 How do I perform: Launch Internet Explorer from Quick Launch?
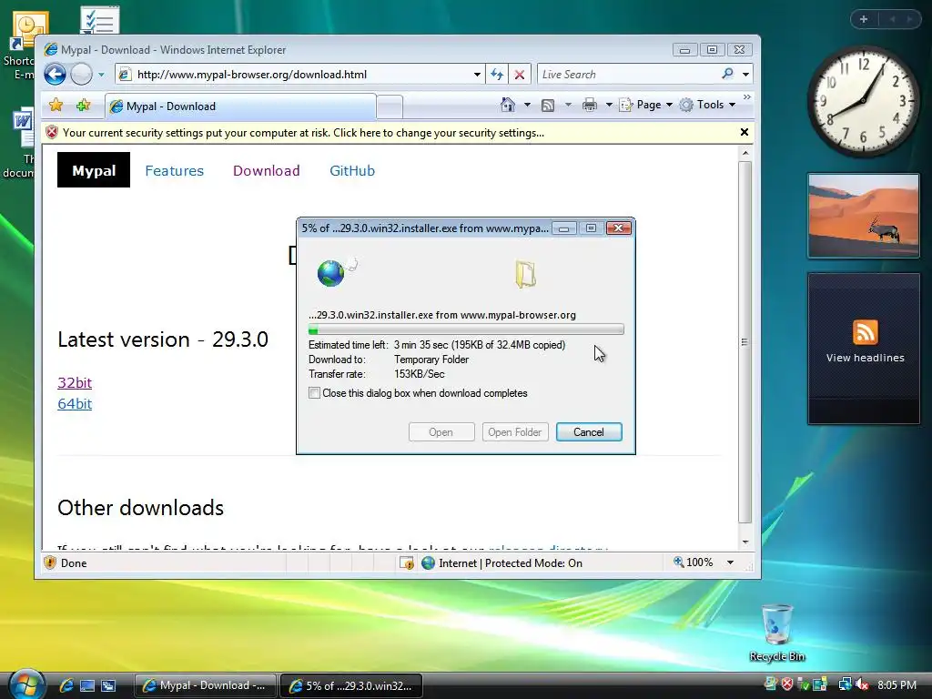tap(66, 685)
